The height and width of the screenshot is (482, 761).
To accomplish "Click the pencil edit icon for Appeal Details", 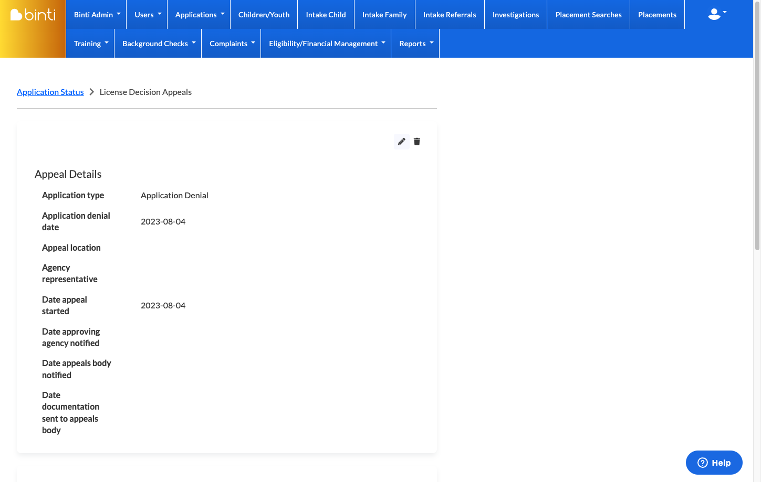I will pos(402,142).
